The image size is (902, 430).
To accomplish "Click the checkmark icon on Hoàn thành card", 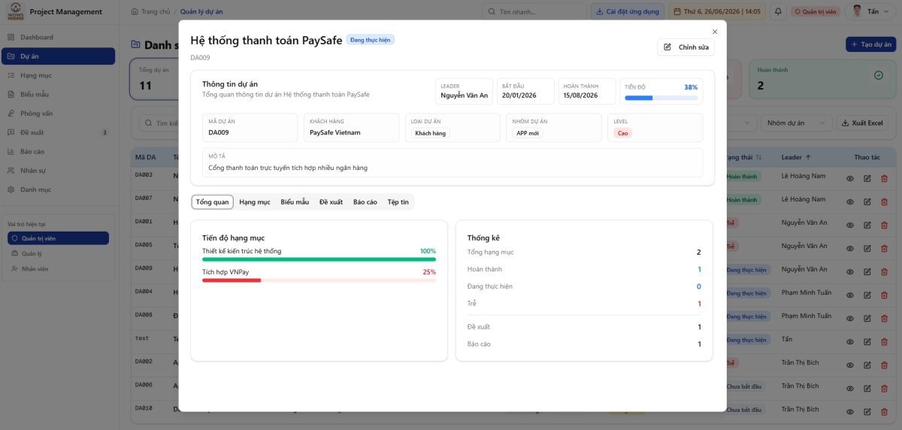I will pos(878,75).
